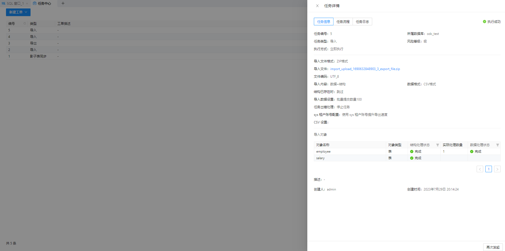Select page 1 in pagination
The width and height of the screenshot is (505, 251).
489,169
